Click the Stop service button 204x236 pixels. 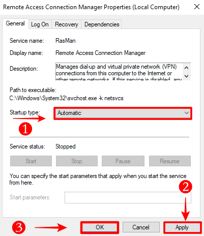point(77,161)
